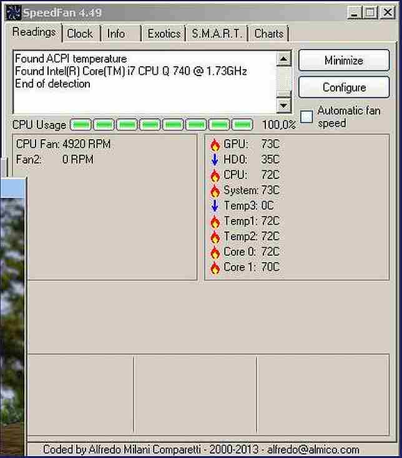The height and width of the screenshot is (458, 402).
Task: Click the 'System: 73C' temperature text
Action: (x=252, y=190)
